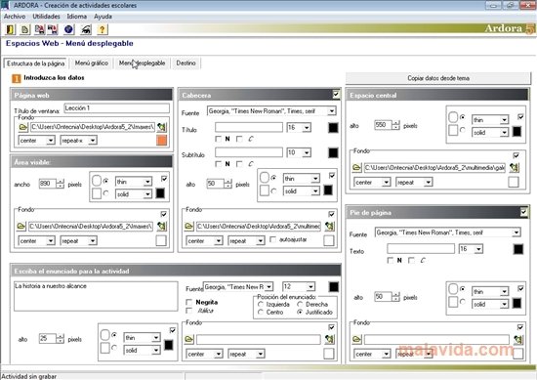Open solid border dropdown in Área visible
537x380 pixels.
coord(147,194)
